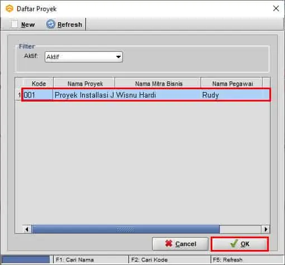Select row with Kode 001
285x265 pixels.
click(x=146, y=95)
